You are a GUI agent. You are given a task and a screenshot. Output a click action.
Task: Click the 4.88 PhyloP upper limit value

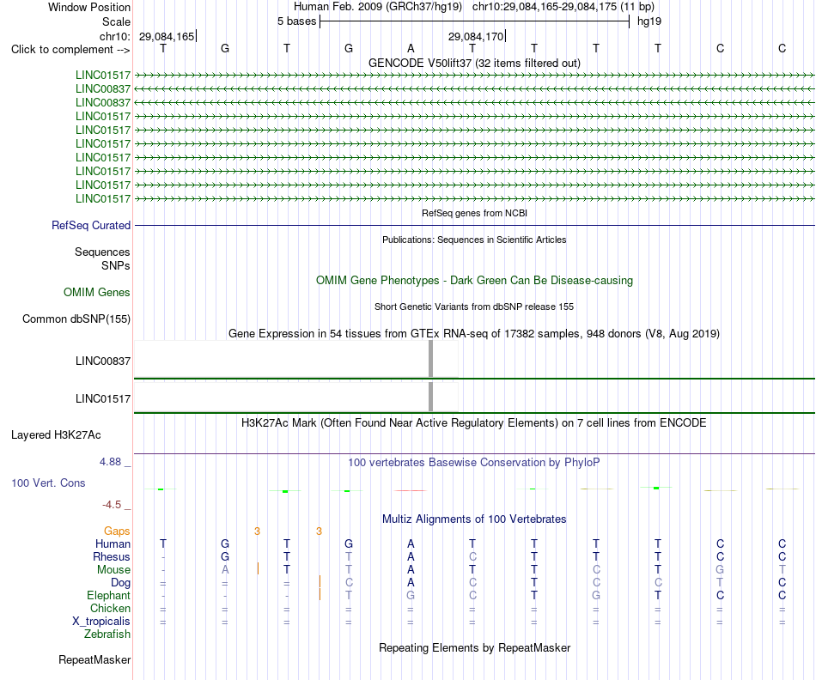coord(110,462)
